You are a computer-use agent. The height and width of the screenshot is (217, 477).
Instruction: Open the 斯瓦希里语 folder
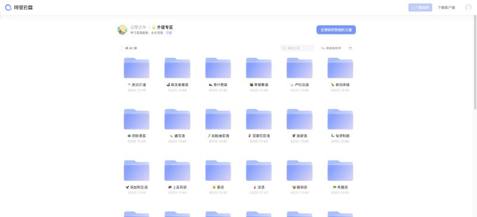point(177,68)
